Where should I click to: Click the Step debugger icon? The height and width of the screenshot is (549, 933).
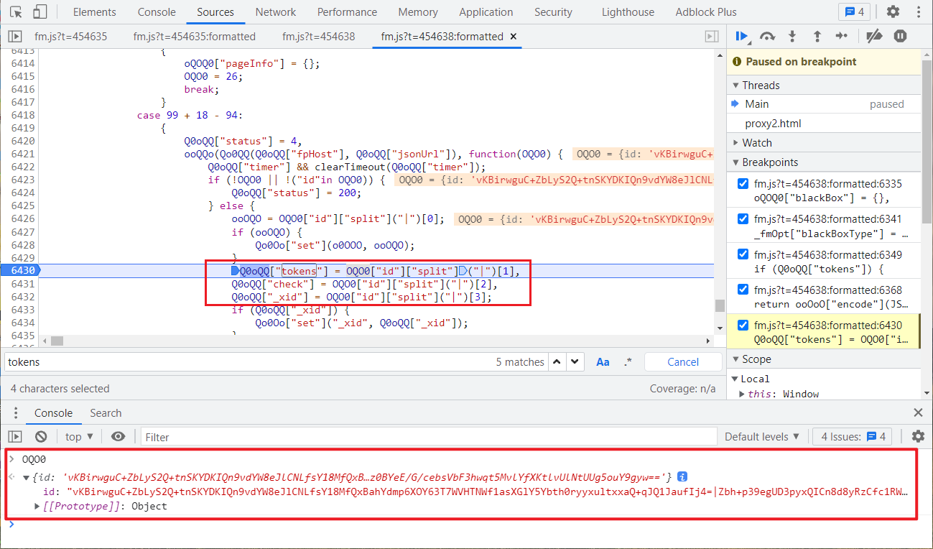[x=842, y=36]
